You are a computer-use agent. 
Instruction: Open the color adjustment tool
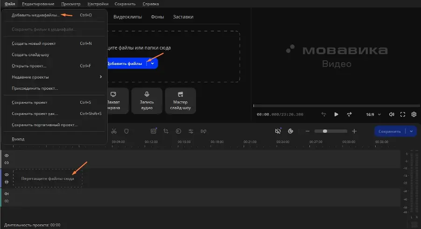(x=178, y=131)
